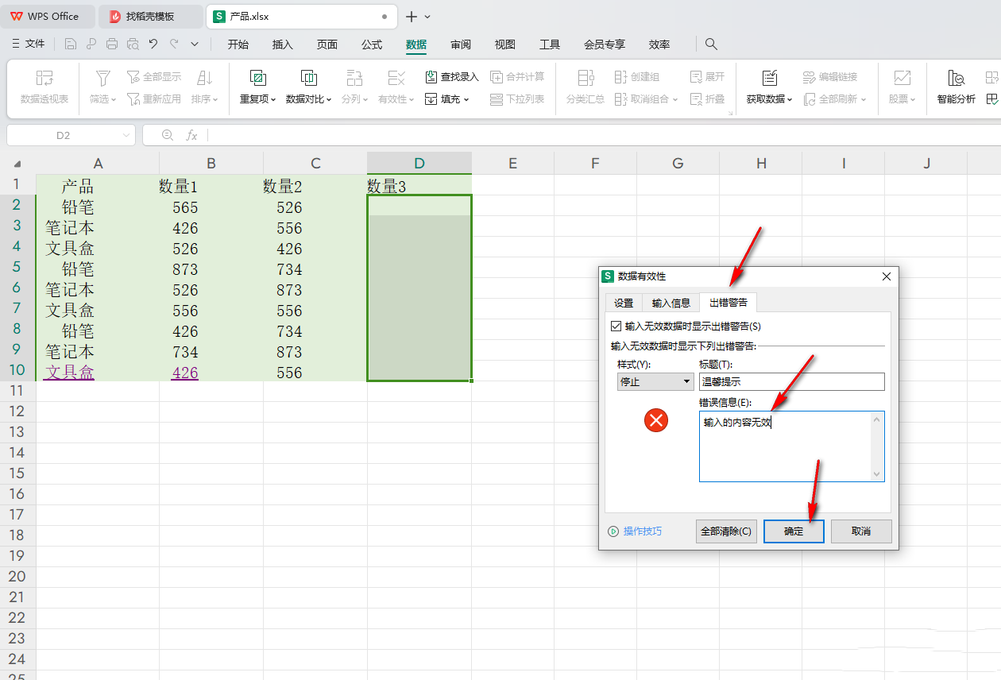Click the 折叠 collapse outline button
The image size is (1001, 680).
707,99
